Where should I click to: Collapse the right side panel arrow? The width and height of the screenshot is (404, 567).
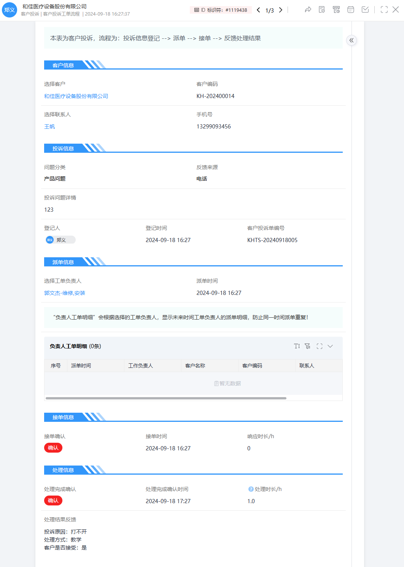click(352, 40)
